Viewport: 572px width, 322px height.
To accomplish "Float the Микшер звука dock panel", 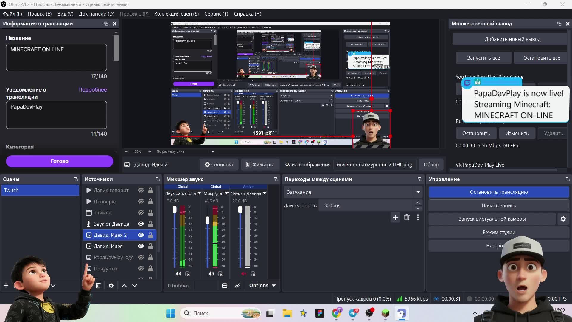I will click(x=276, y=179).
